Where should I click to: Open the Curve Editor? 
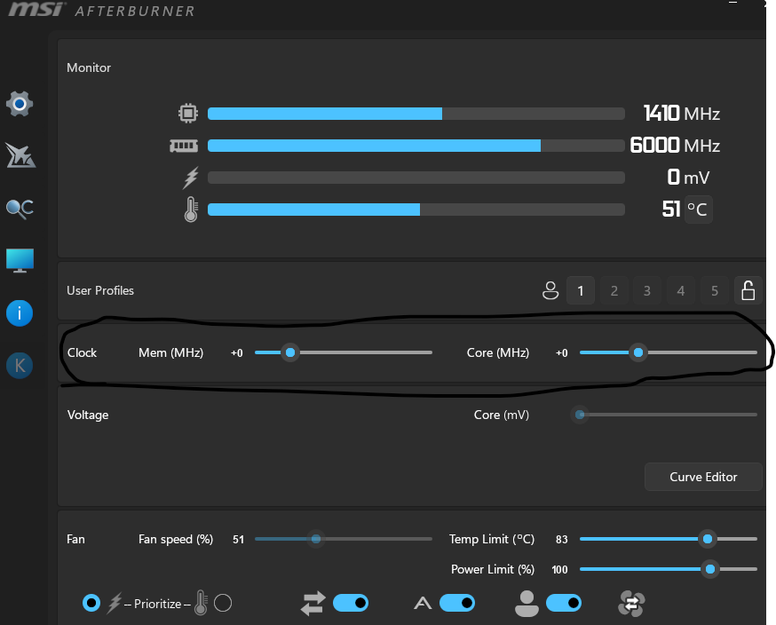[703, 477]
